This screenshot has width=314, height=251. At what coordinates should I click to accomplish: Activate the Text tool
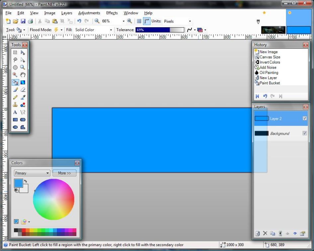[x=15, y=112]
